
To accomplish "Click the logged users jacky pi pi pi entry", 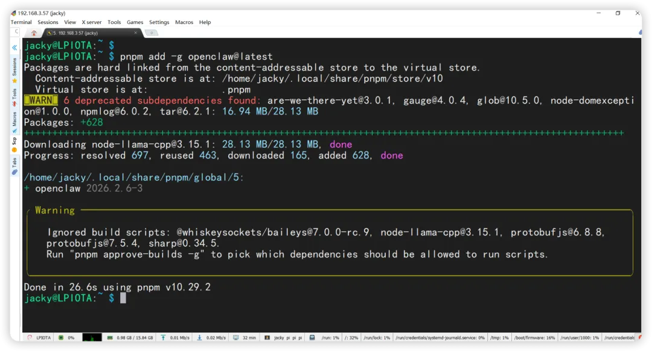I will click(284, 338).
